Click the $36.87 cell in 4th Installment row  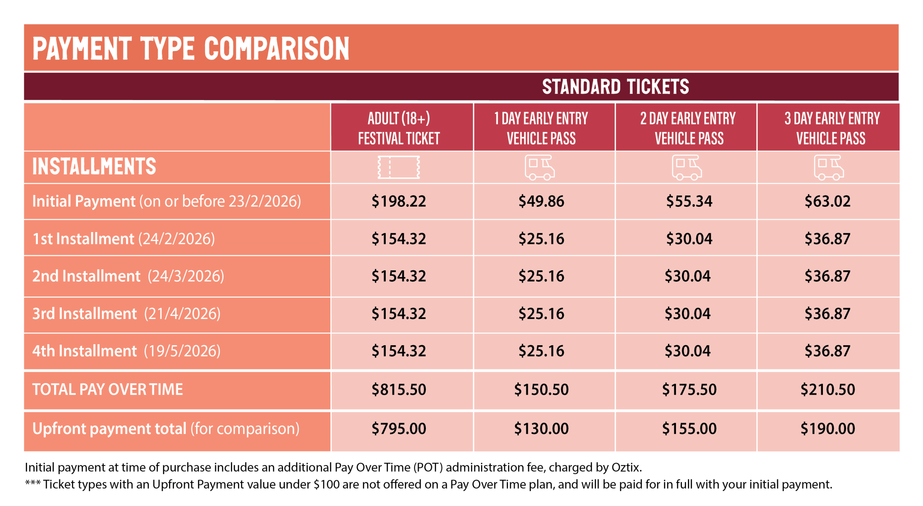[827, 351]
